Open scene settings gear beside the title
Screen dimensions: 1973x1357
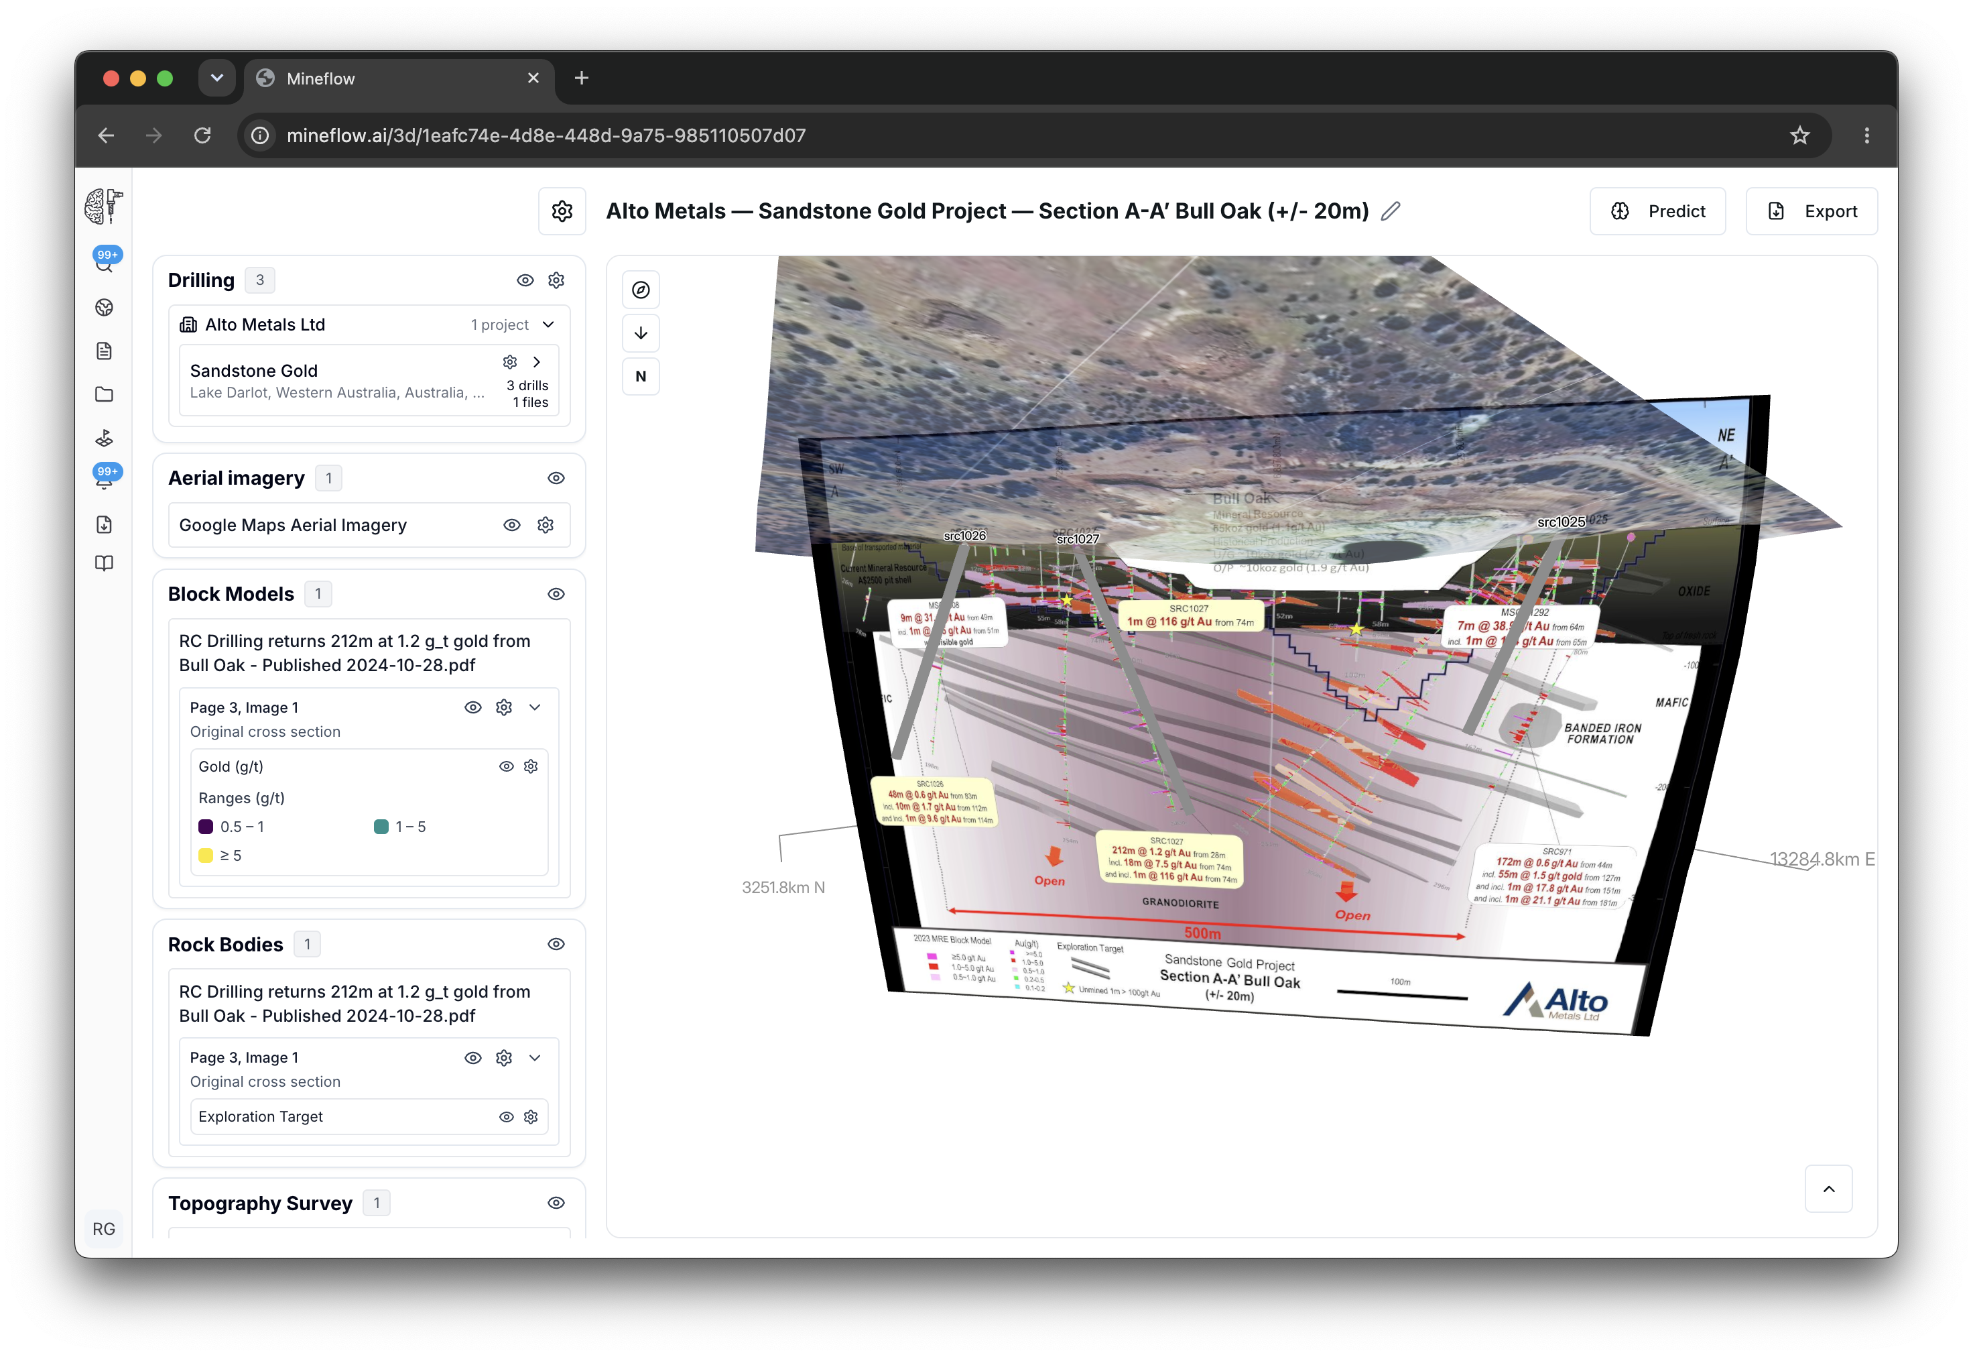tap(562, 211)
